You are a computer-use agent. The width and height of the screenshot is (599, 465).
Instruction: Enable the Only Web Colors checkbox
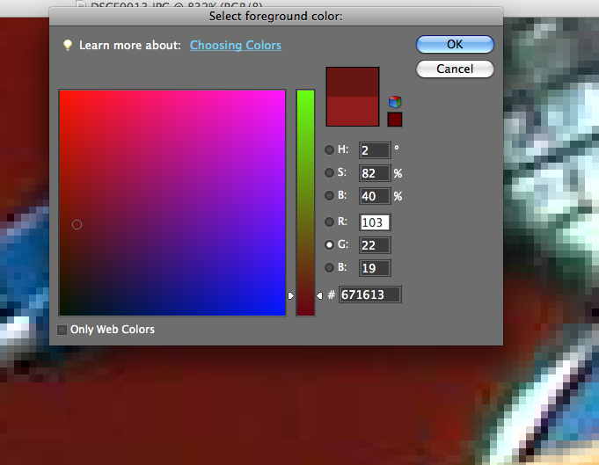pos(62,330)
